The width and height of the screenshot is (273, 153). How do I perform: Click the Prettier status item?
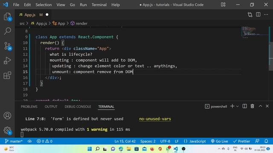(241, 141)
